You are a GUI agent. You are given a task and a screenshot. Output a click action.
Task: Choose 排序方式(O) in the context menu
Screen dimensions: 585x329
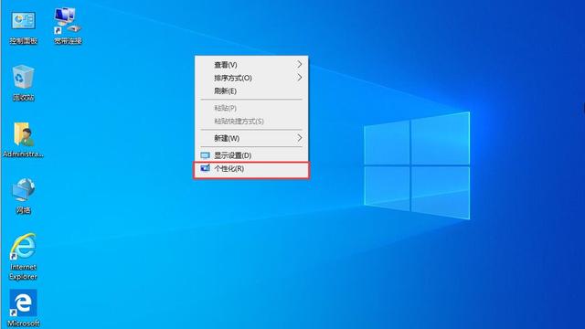pyautogui.click(x=251, y=78)
